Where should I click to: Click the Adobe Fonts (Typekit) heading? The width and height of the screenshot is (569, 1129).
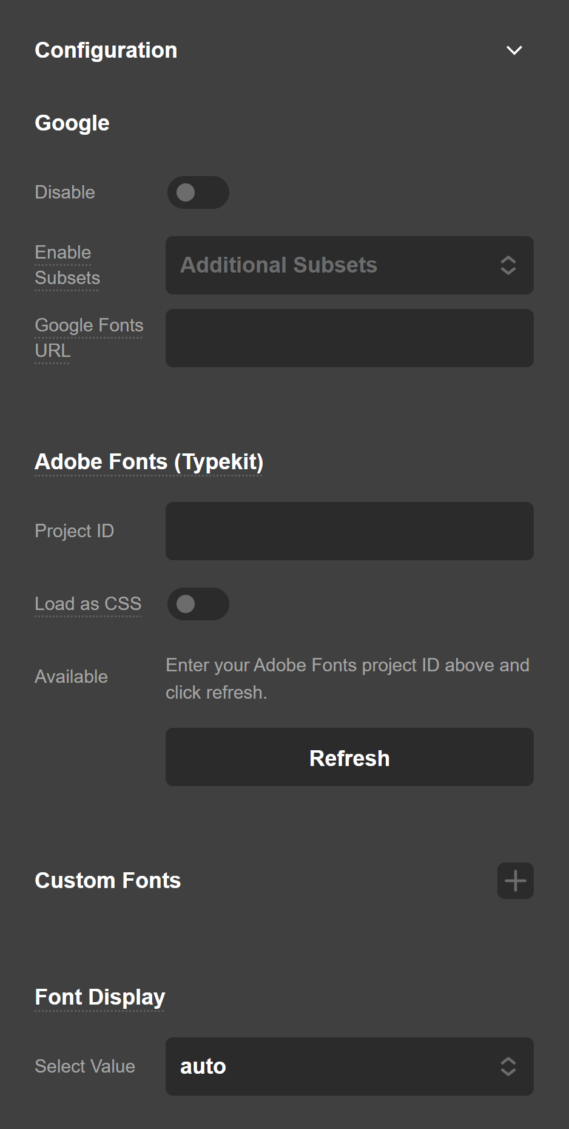pos(149,462)
